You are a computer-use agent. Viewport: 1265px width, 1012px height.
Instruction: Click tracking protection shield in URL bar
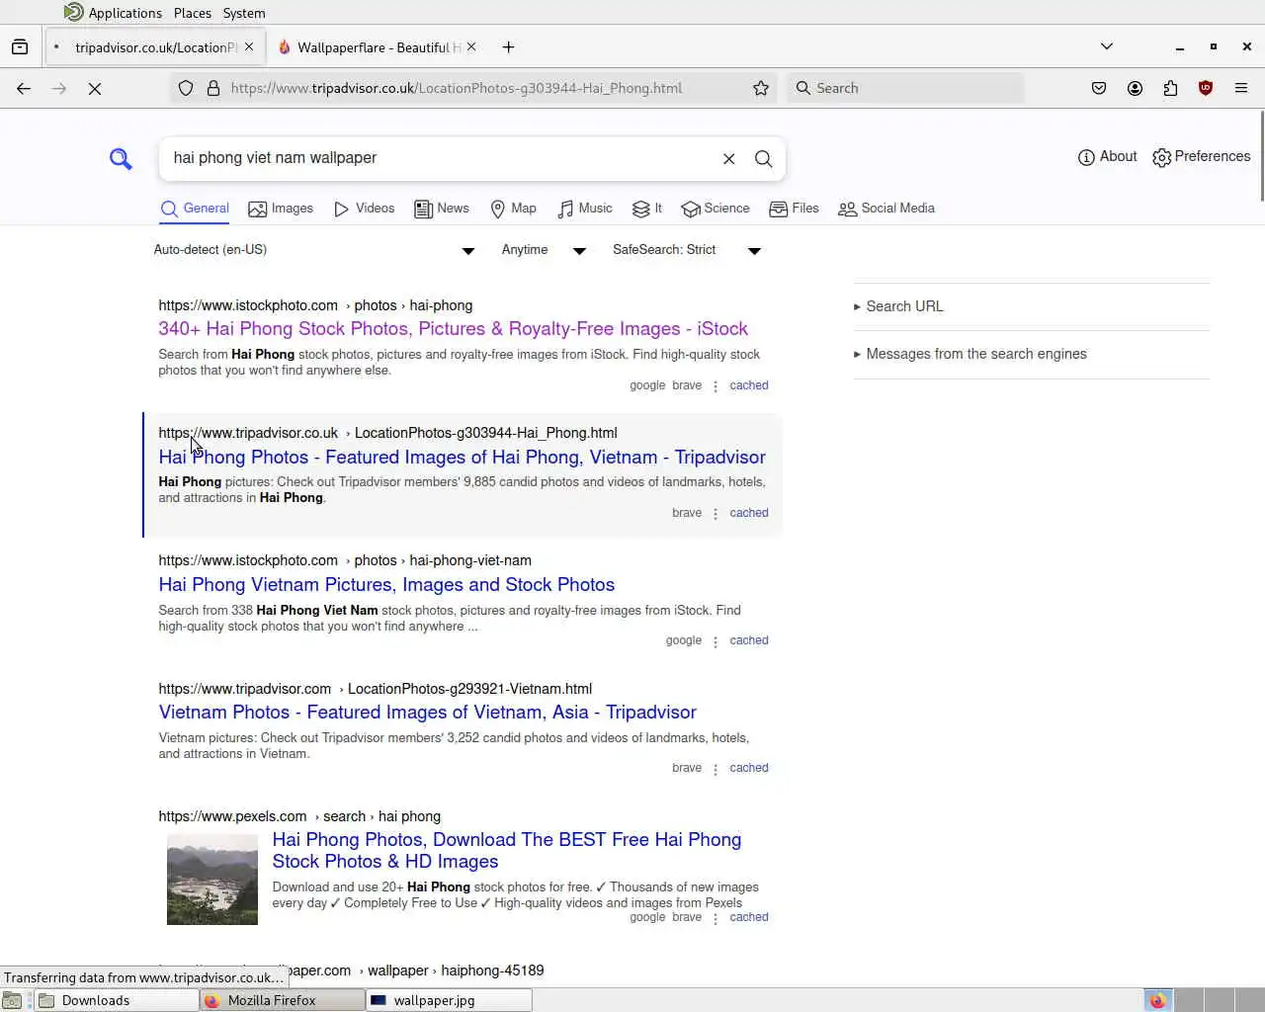[186, 88]
